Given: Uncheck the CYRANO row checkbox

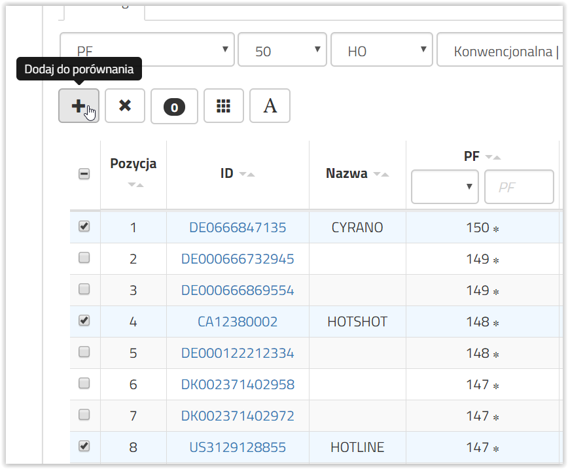Looking at the screenshot, I should click(x=84, y=226).
